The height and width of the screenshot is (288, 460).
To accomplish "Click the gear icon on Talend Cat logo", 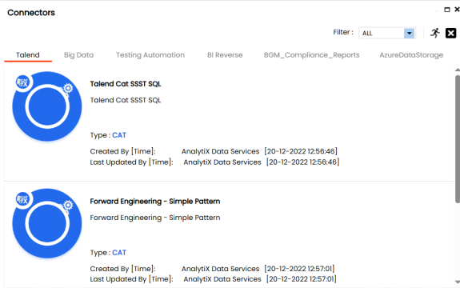I will [68, 88].
